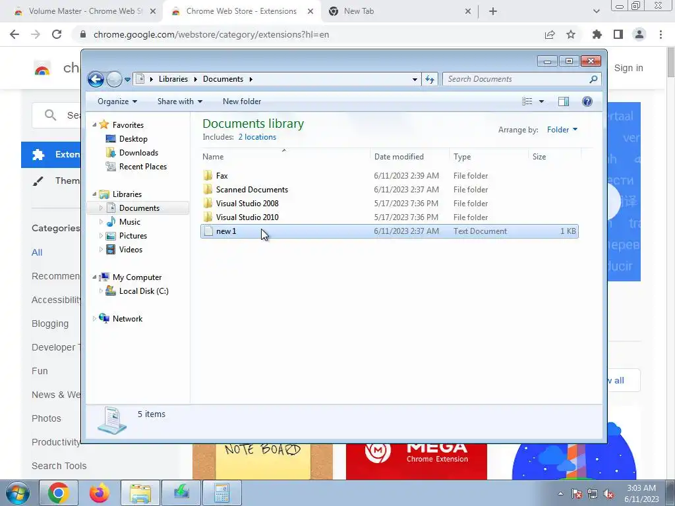Close the Chrome Web Store Extensions tab
Image resolution: width=675 pixels, height=506 pixels.
[310, 12]
